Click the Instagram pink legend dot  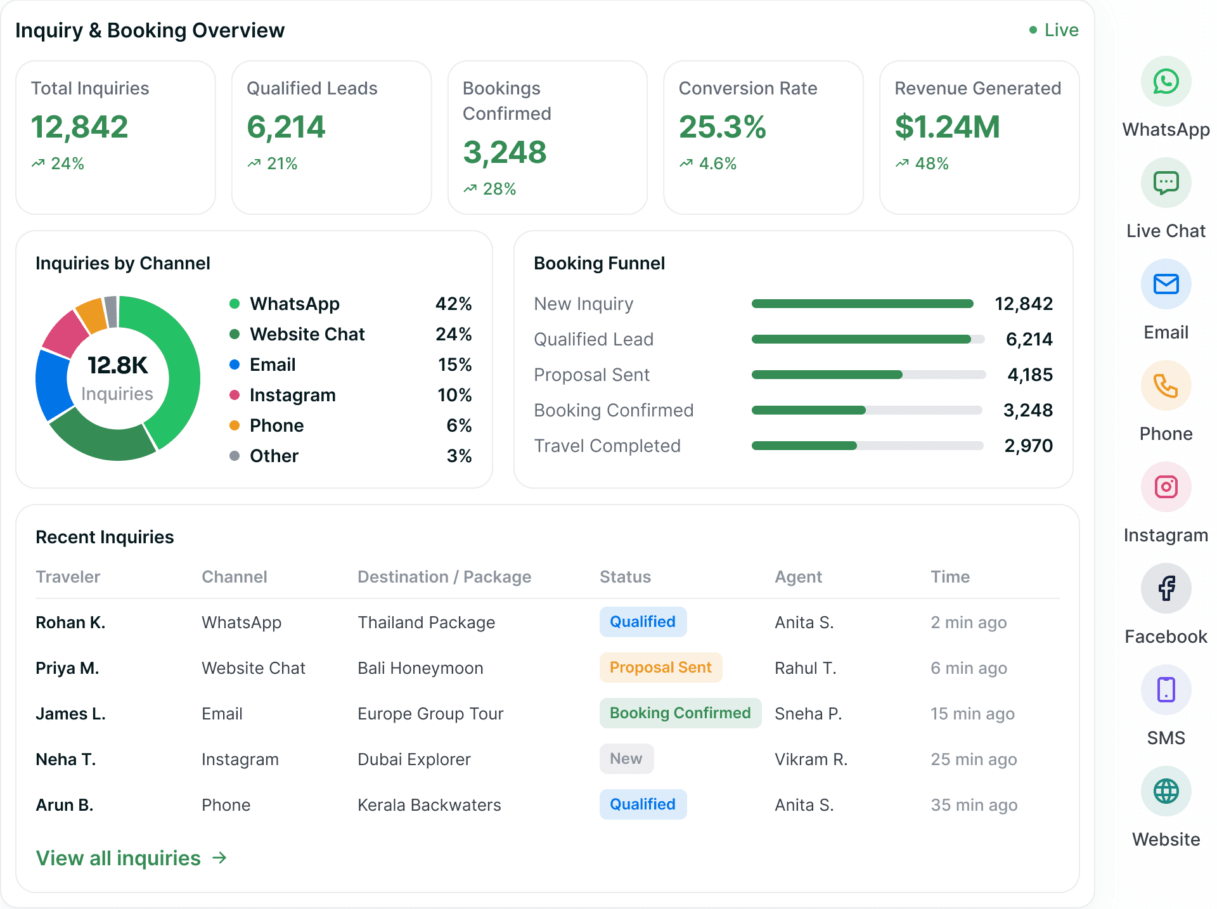coord(235,395)
